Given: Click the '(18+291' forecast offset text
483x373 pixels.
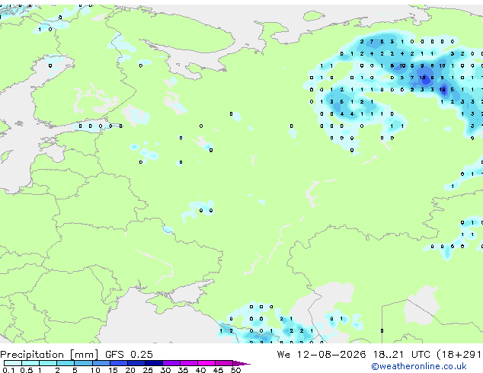Looking at the screenshot, I should [459, 355].
